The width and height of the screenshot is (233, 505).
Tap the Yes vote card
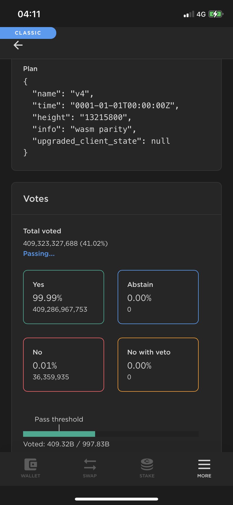(x=64, y=297)
